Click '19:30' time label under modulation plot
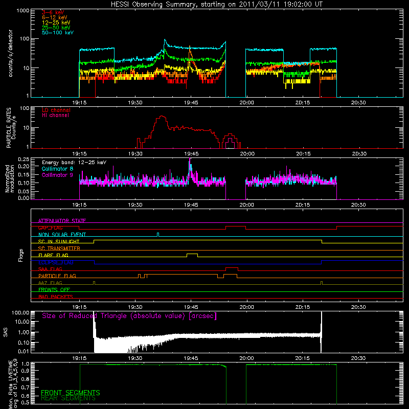Image resolution: width=409 pixels, height=409 pixels. [x=135, y=205]
